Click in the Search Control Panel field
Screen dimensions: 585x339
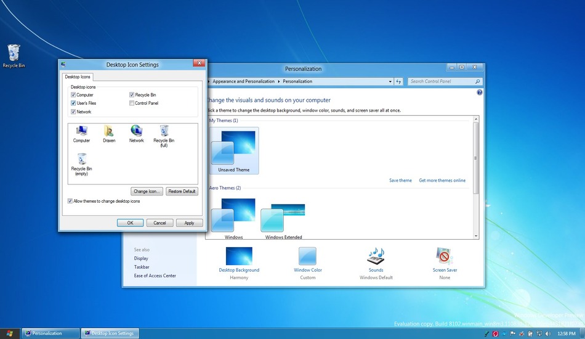441,81
